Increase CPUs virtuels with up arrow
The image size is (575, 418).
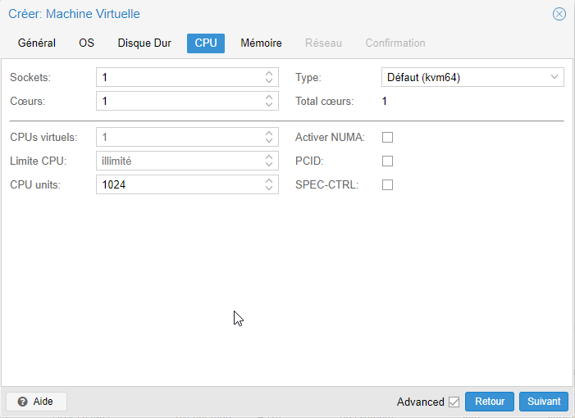pos(269,133)
